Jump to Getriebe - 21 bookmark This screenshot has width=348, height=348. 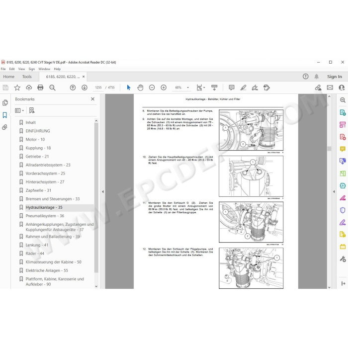[x=37, y=157]
